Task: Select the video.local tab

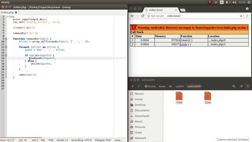Action: coord(161,10)
